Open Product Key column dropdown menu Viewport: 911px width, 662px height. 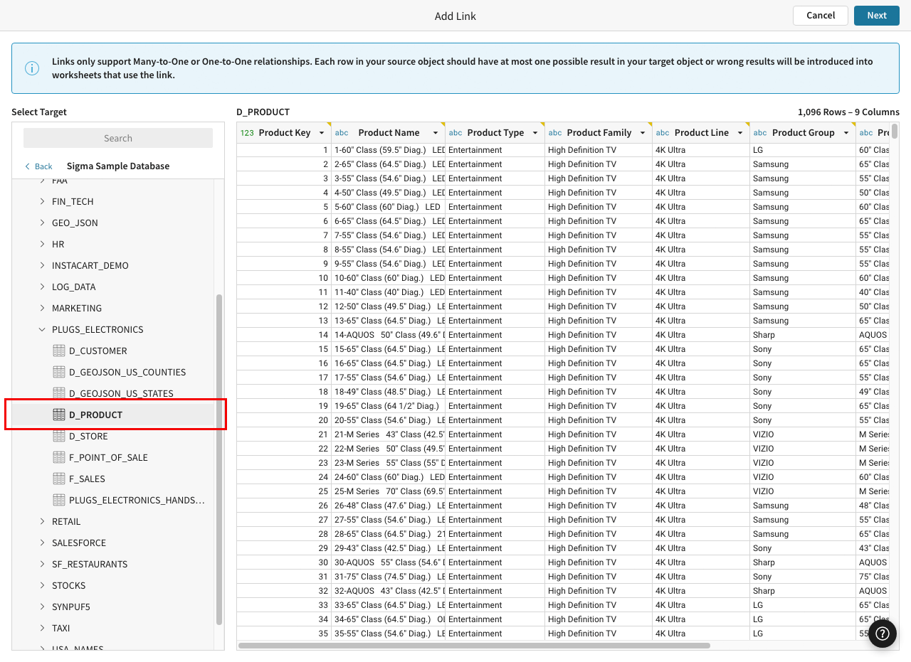pyautogui.click(x=322, y=133)
